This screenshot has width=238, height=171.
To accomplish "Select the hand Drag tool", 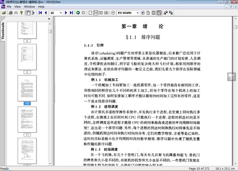I will click(28, 13).
